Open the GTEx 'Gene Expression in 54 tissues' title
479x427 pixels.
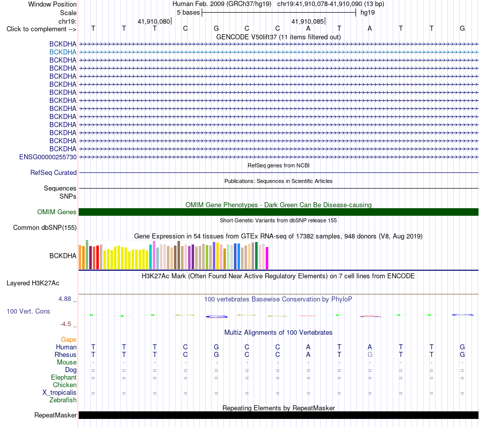tap(278, 236)
